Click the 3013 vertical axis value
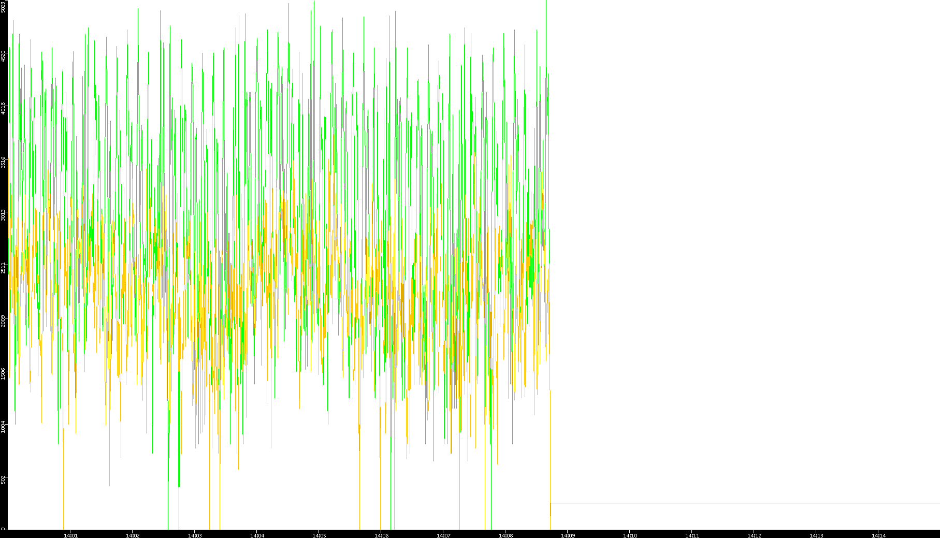This screenshot has width=940, height=538. click(x=3, y=215)
